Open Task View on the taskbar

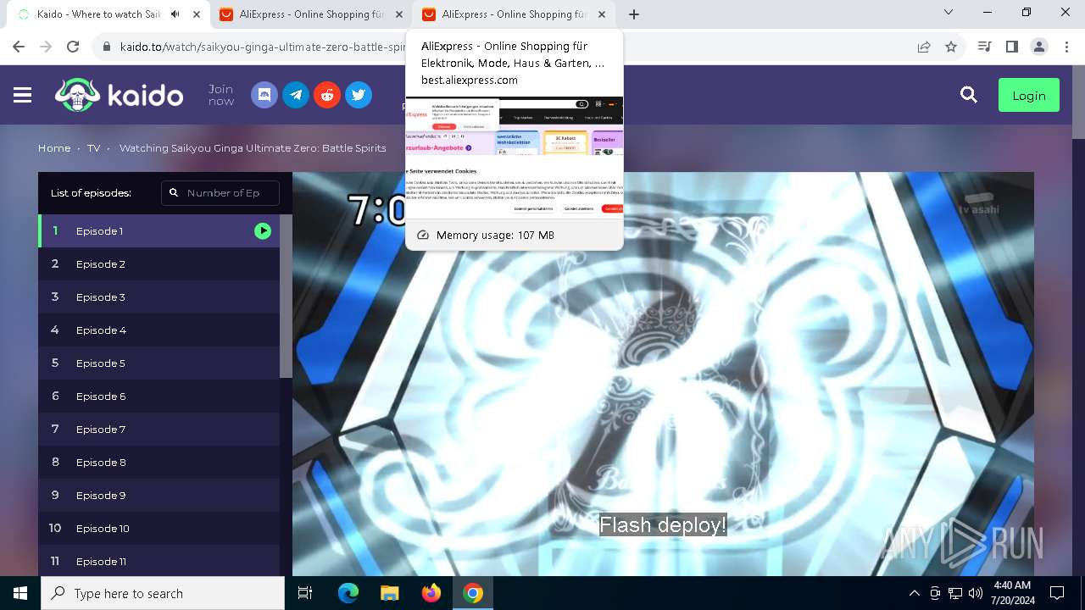305,593
